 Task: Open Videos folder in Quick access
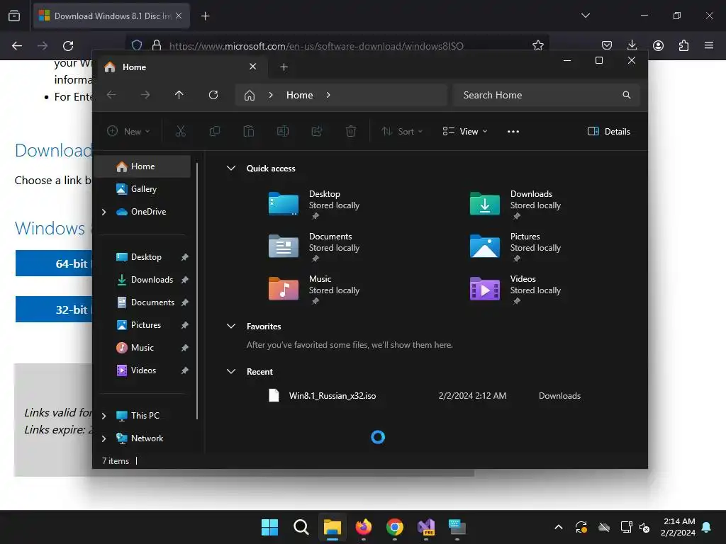click(515, 289)
